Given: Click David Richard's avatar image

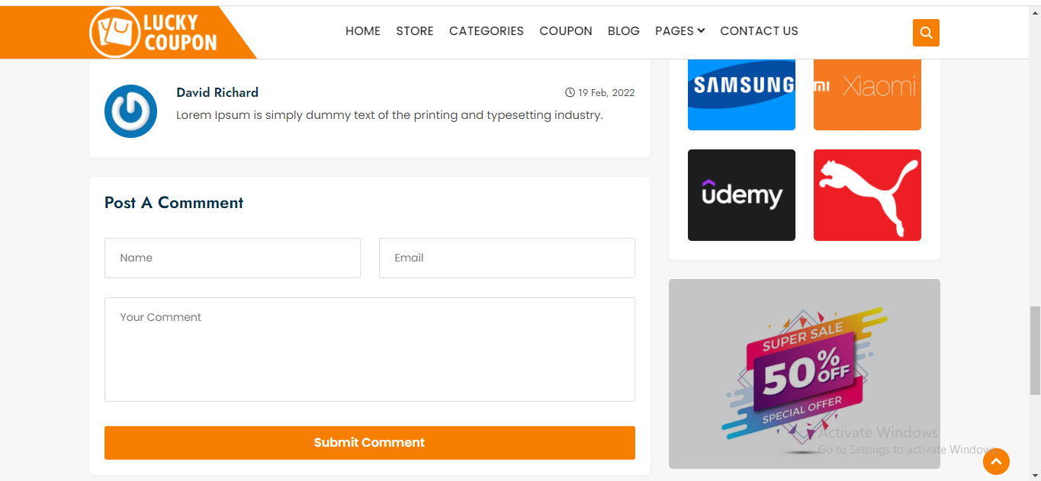Looking at the screenshot, I should point(130,111).
